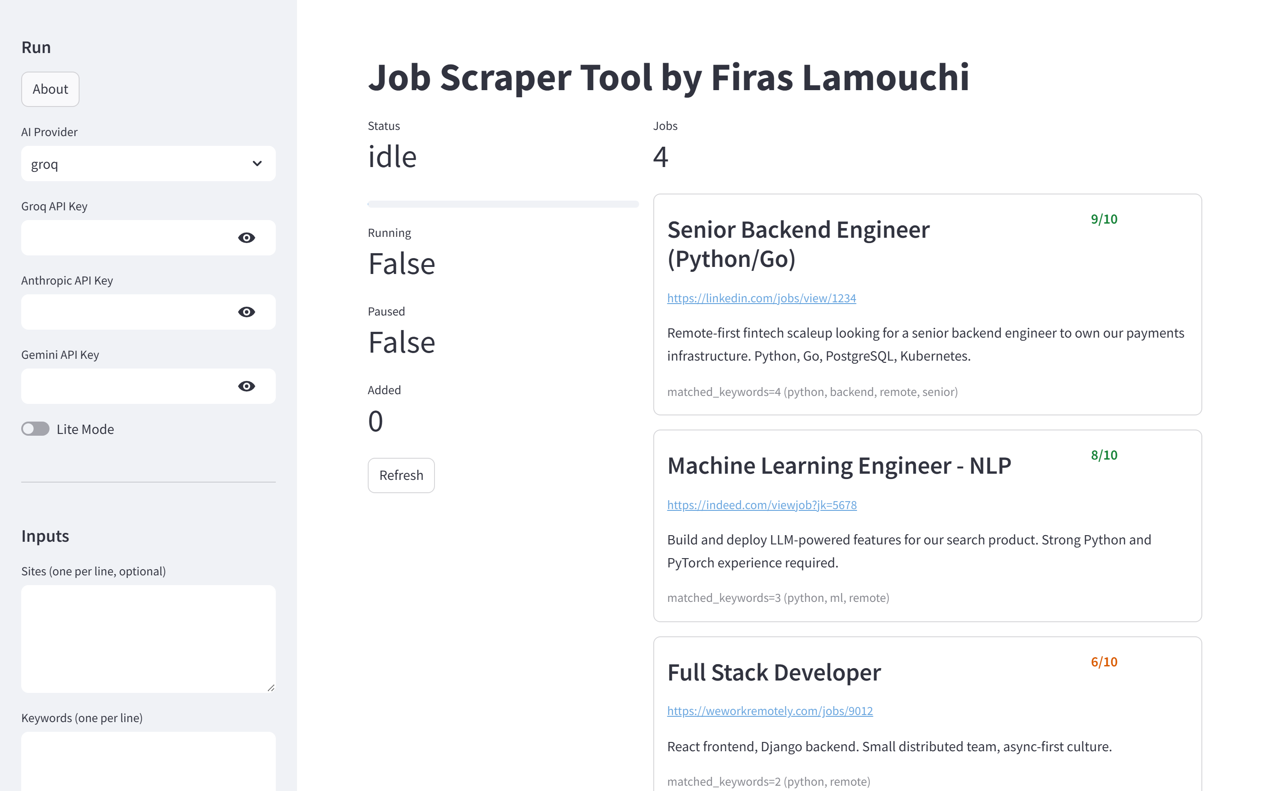The width and height of the screenshot is (1273, 791).
Task: Click the Inputs section heading
Action: click(45, 536)
